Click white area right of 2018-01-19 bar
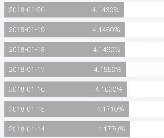This screenshot has height=138, width=164. pos(144,30)
